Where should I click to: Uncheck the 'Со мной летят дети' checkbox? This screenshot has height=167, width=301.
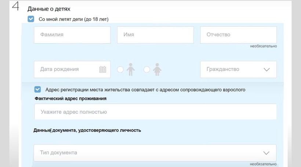click(31, 19)
